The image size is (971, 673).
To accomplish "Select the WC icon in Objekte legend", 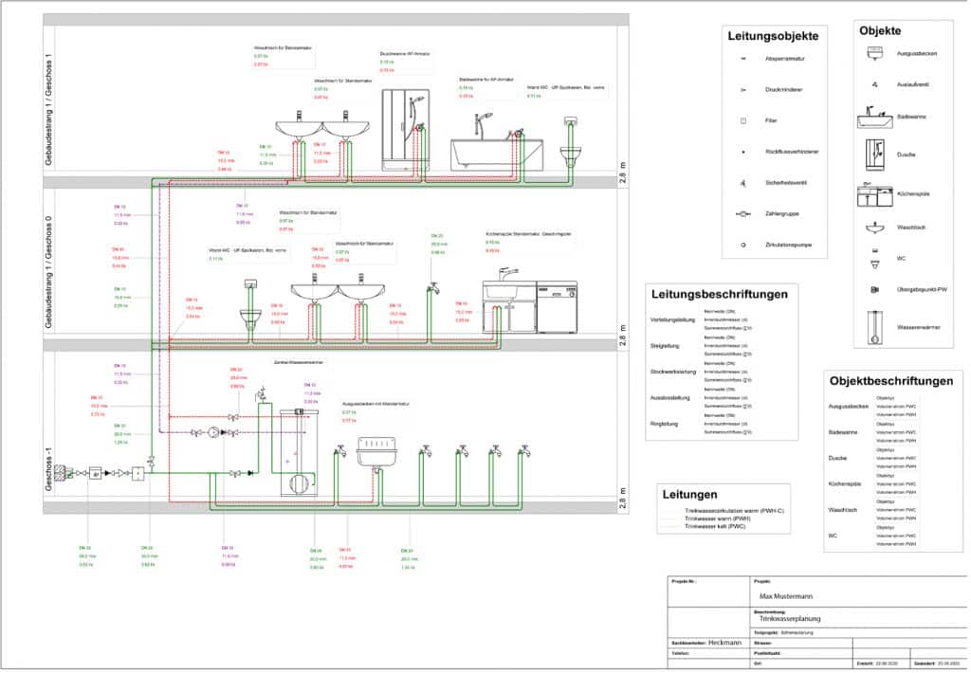I will (874, 260).
